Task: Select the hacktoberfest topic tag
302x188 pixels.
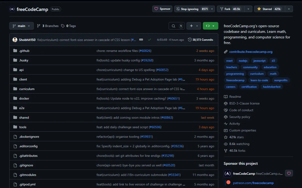Action: [x=272, y=87]
